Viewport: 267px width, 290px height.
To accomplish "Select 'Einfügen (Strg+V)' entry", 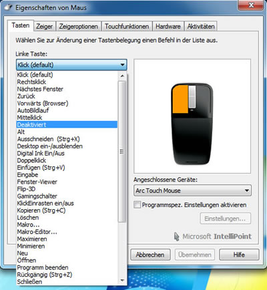I will pyautogui.click(x=67, y=168).
